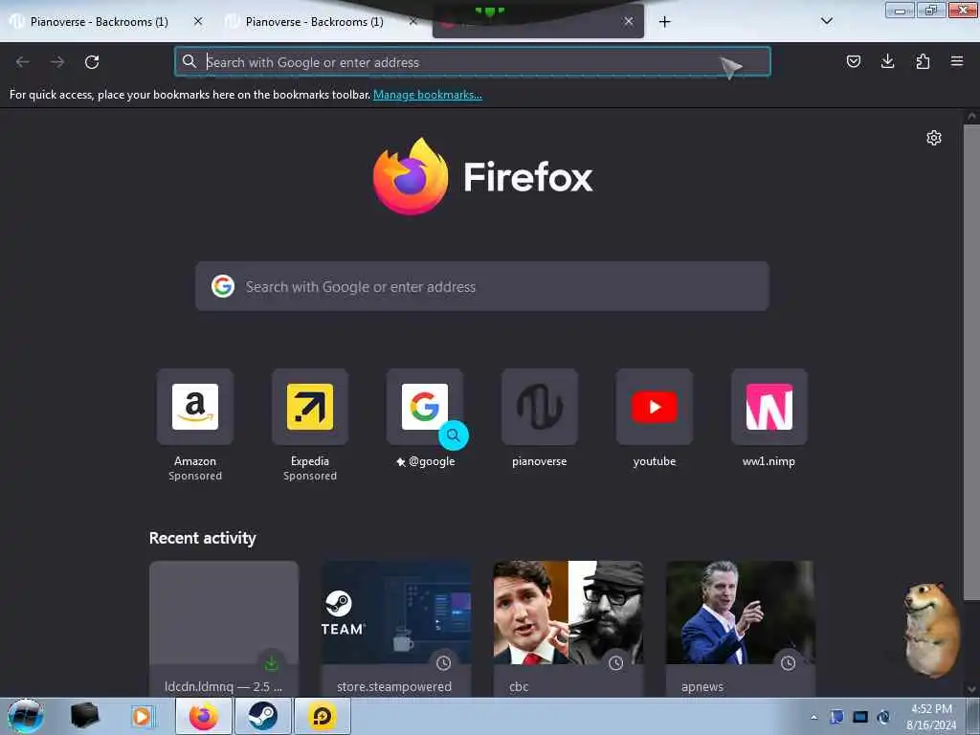Open the store.steampowered recent card
Viewport: 980px width, 735px height.
tap(396, 628)
